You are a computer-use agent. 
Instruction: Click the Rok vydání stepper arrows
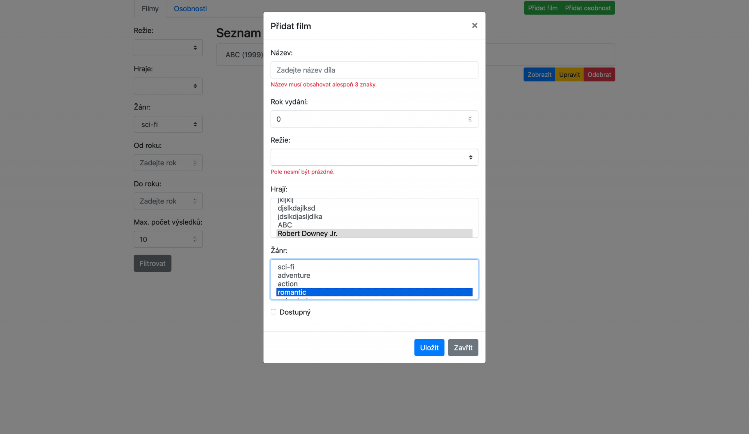[x=470, y=119]
